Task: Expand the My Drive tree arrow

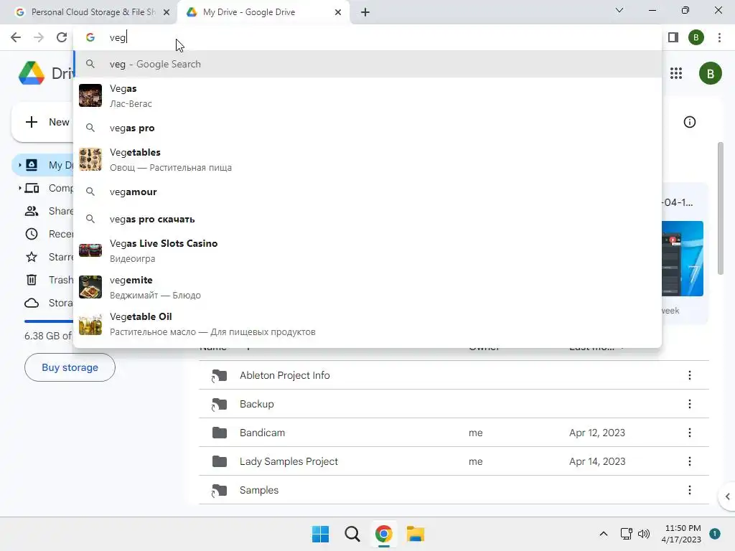Action: point(19,165)
